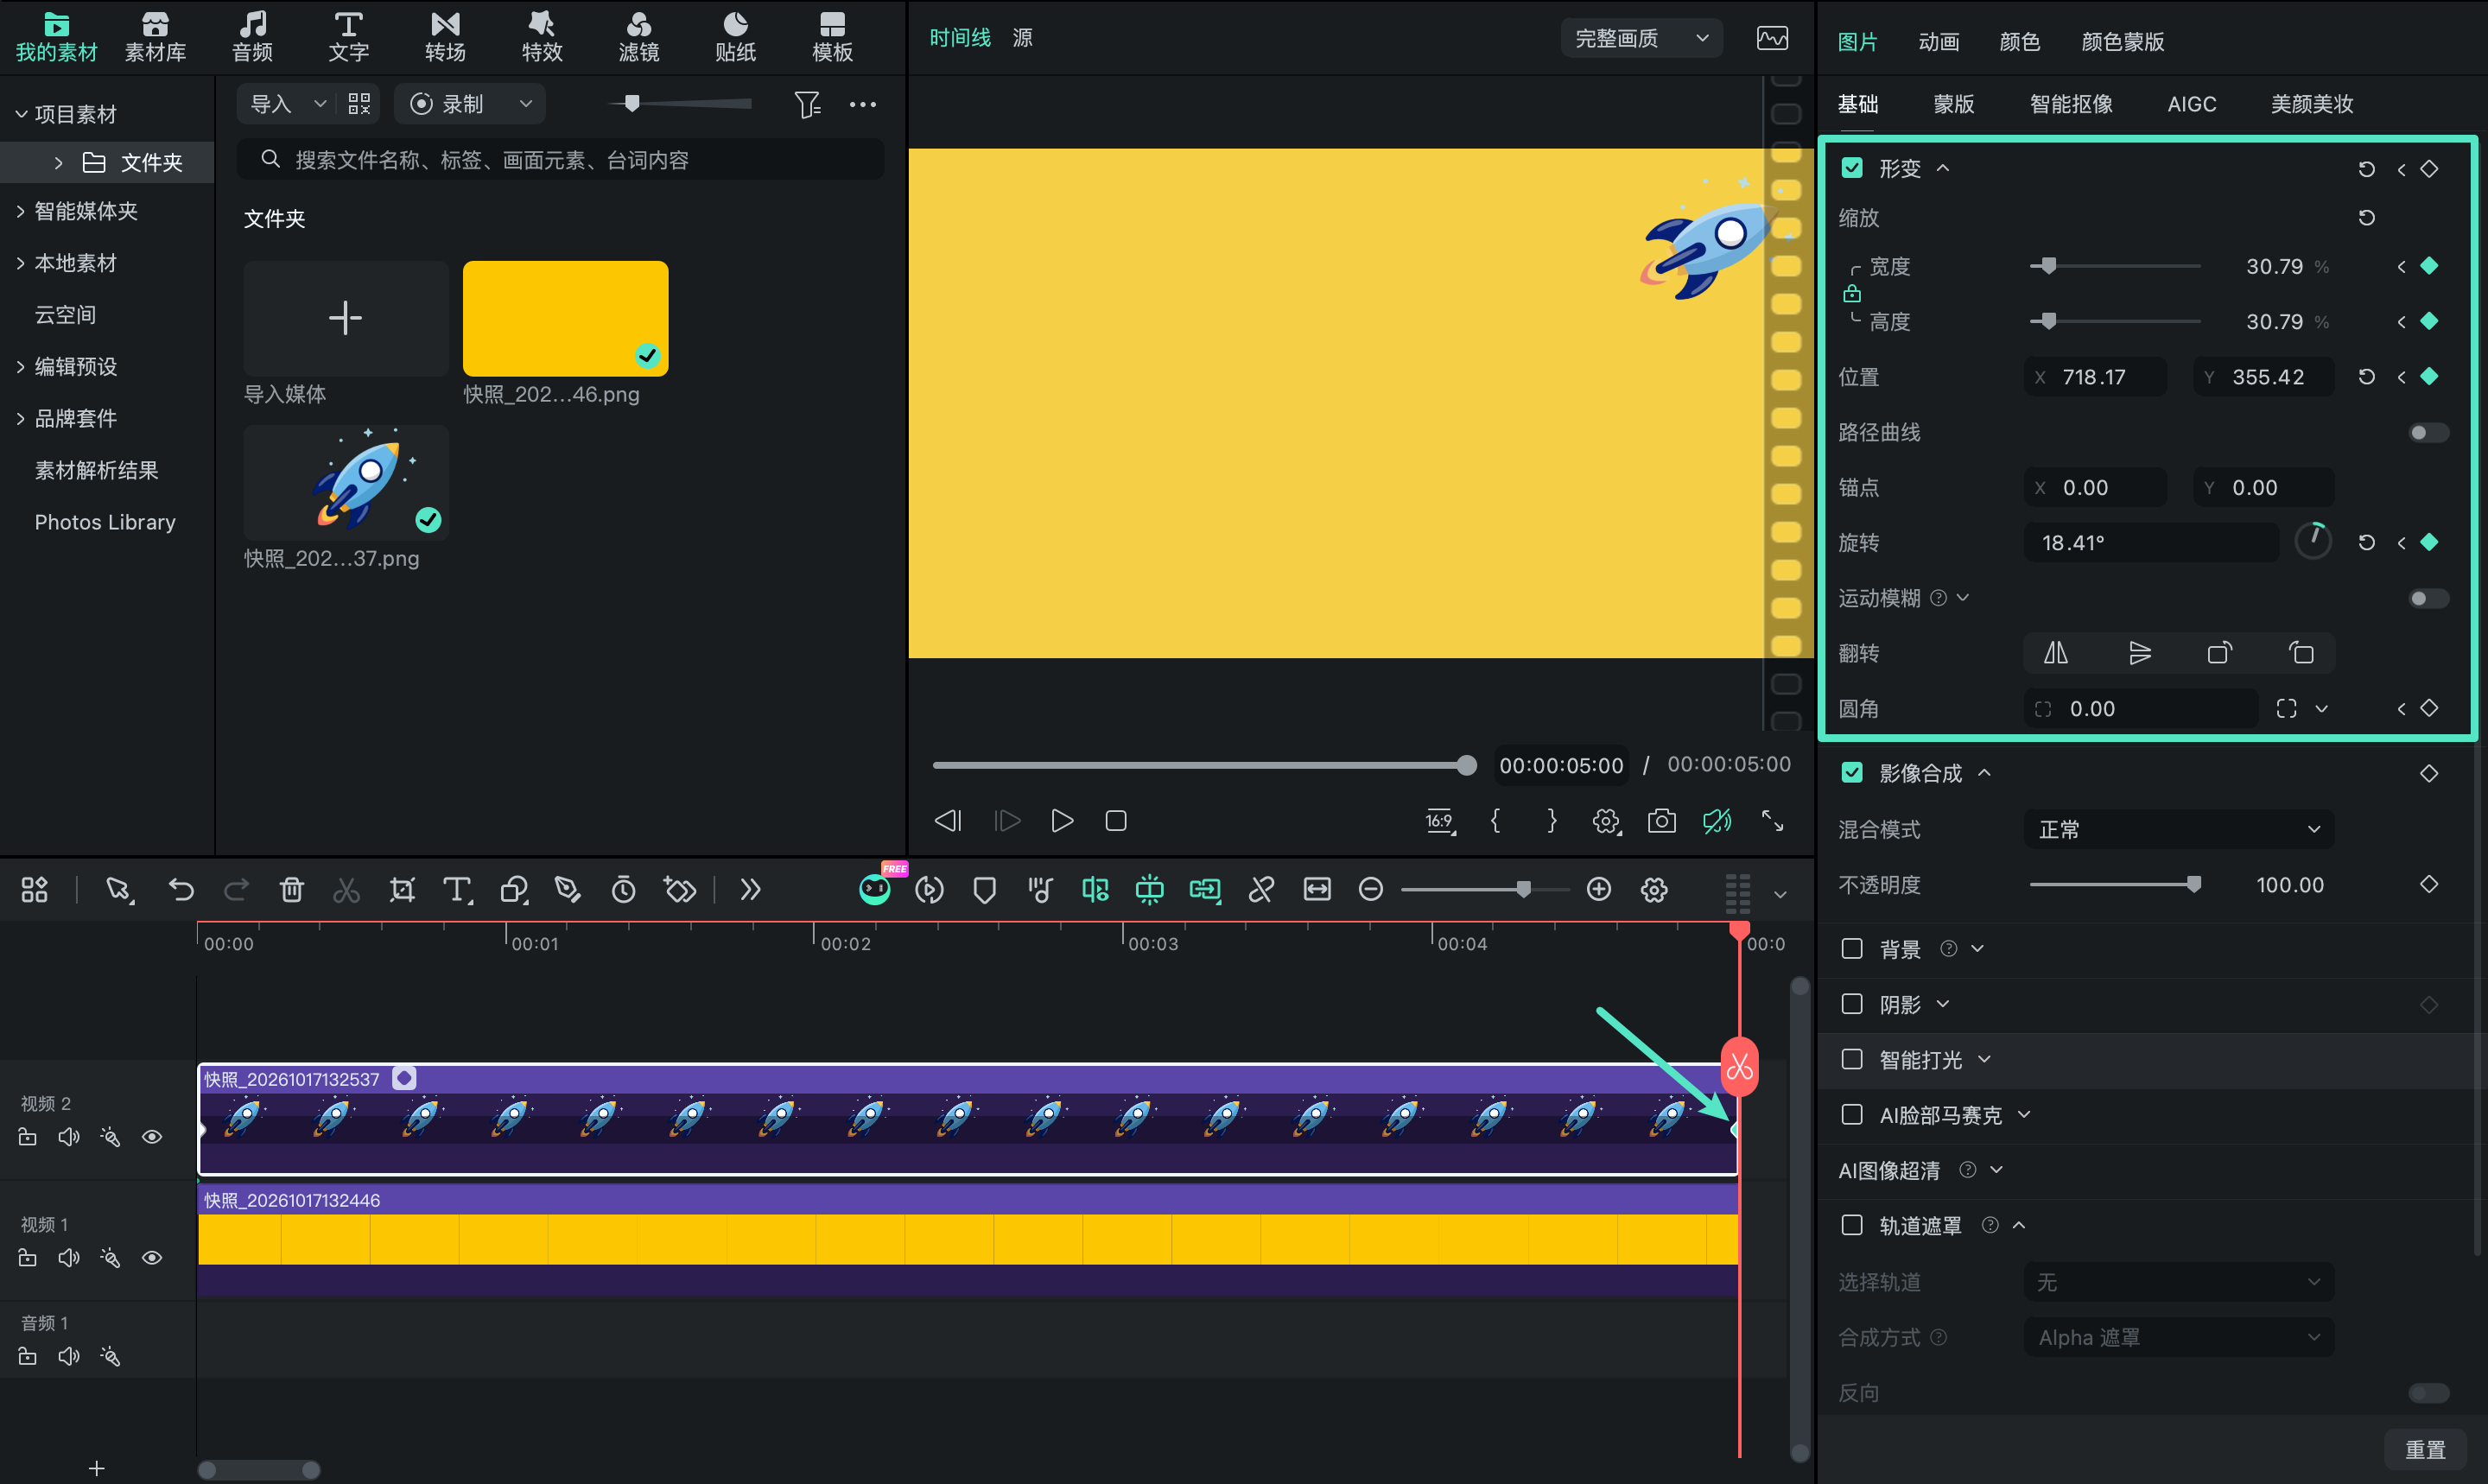Delete selected clip with trash icon

(291, 889)
